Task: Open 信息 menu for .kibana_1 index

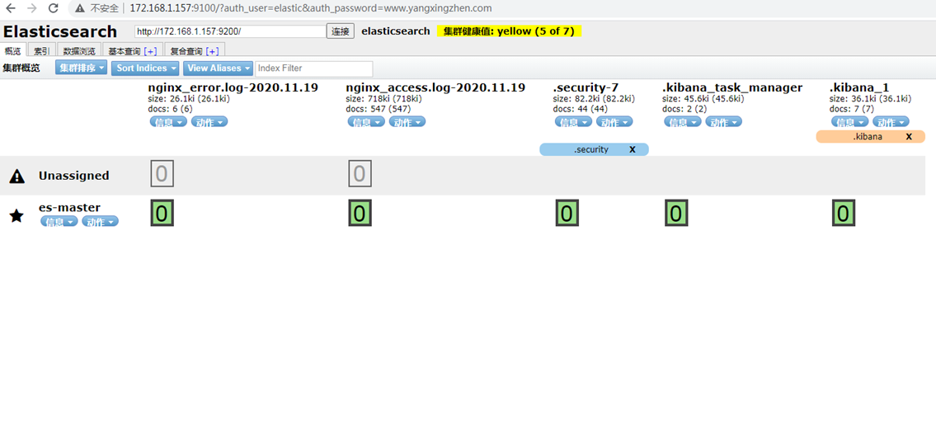Action: point(850,122)
